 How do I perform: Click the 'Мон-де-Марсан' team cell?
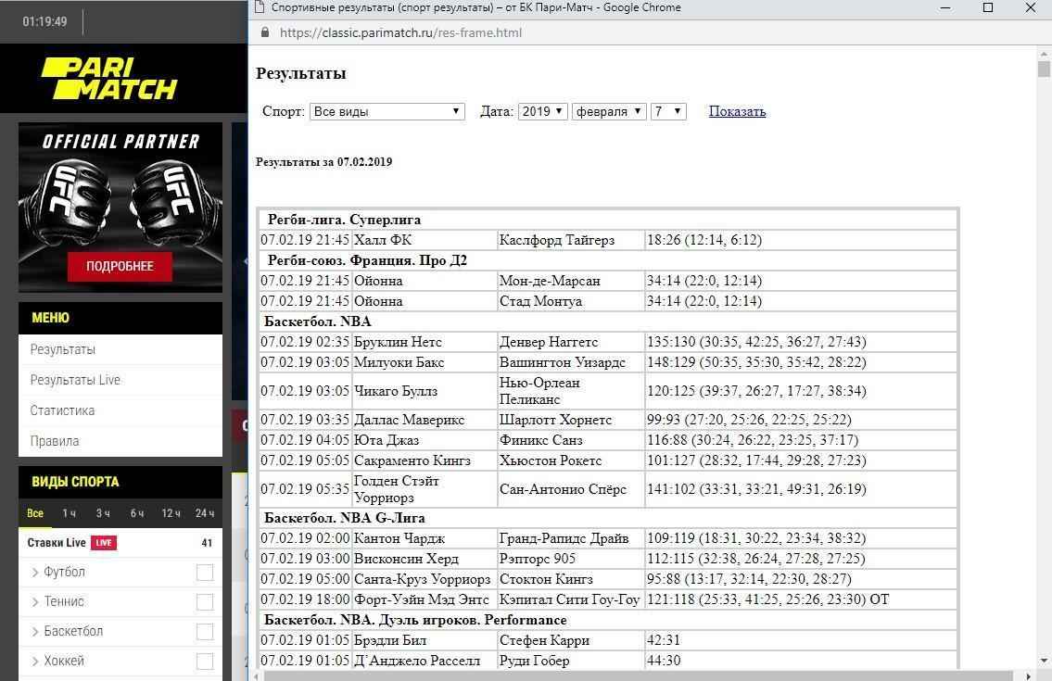570,281
